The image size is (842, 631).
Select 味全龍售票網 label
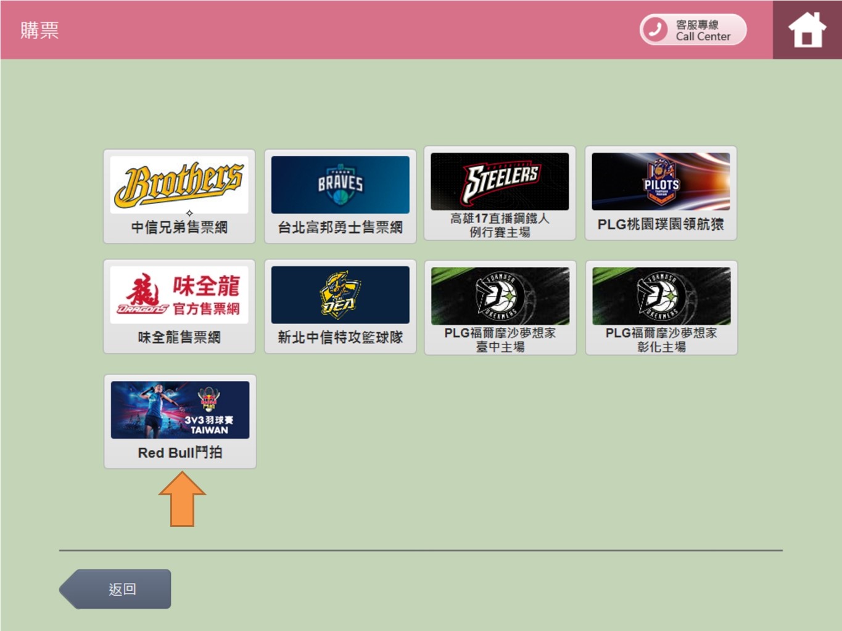(180, 337)
